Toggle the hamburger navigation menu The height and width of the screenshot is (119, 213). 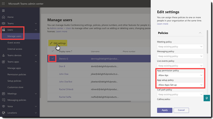pos(3,11)
